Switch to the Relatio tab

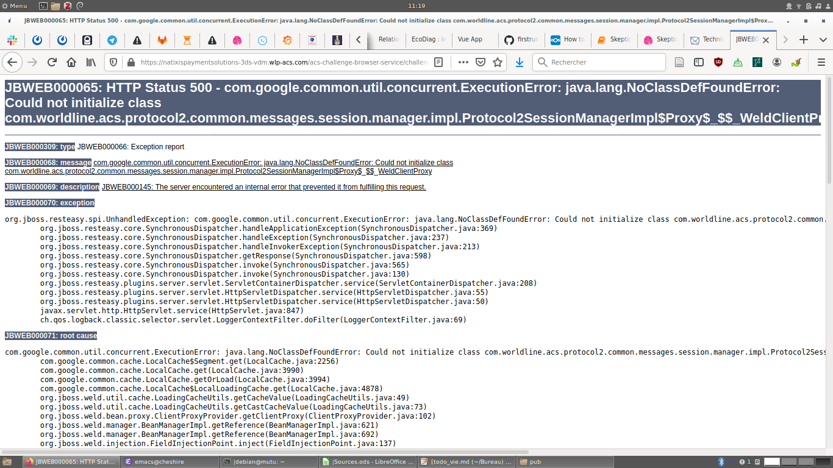(388, 40)
